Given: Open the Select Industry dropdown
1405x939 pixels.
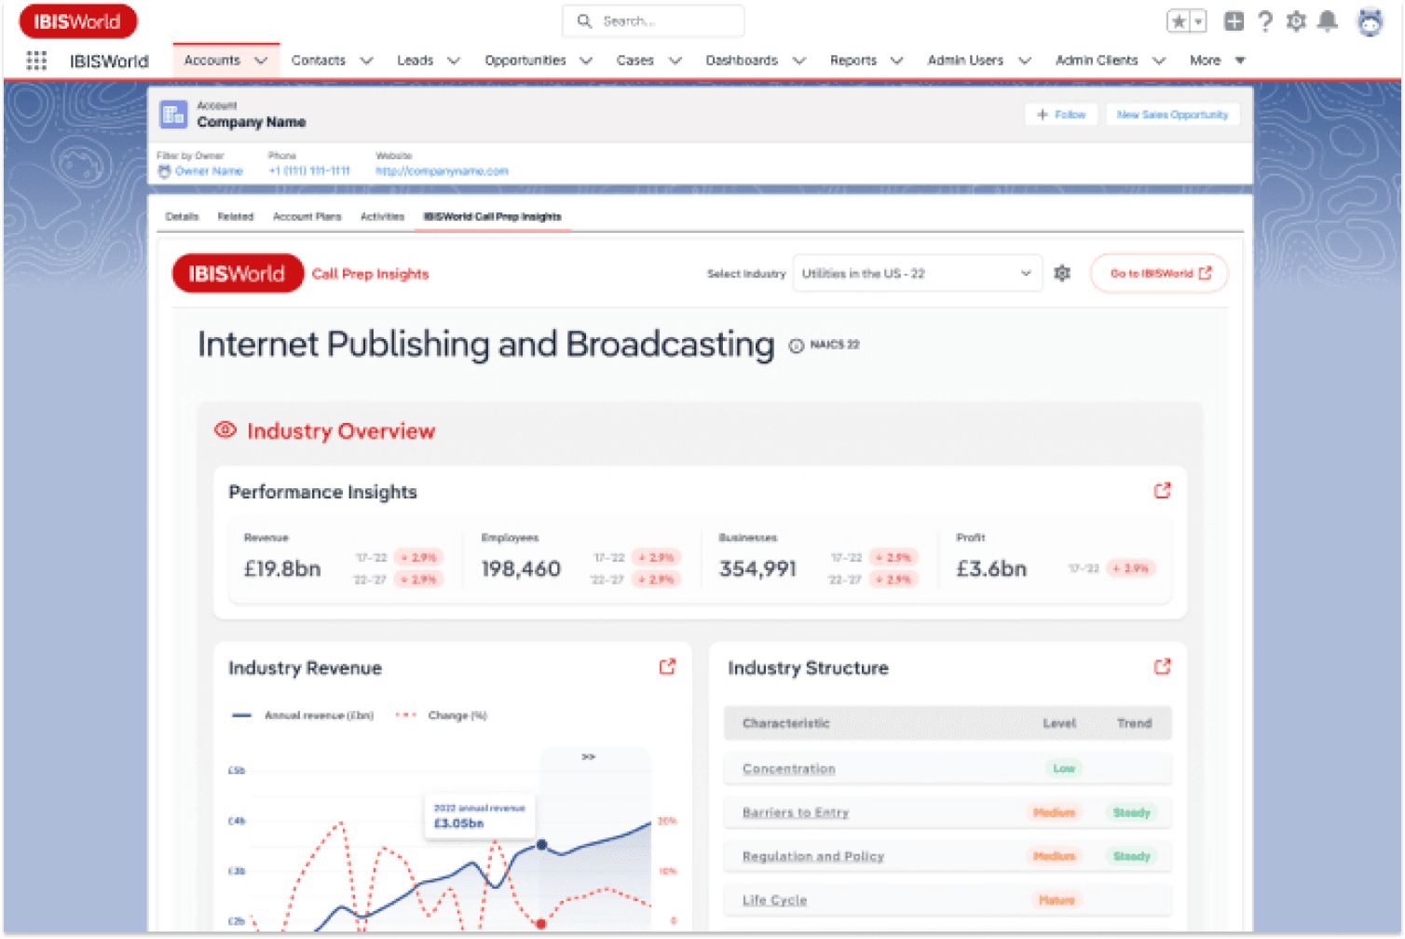Looking at the screenshot, I should click(917, 274).
